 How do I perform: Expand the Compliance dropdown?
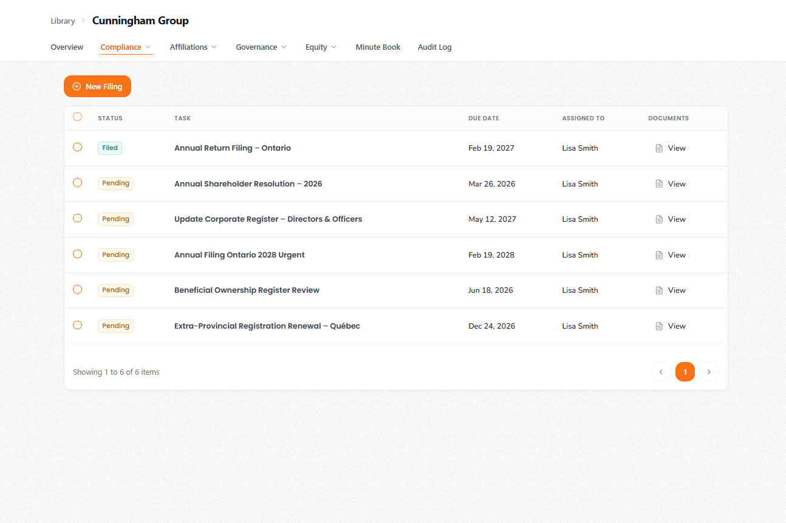click(126, 47)
